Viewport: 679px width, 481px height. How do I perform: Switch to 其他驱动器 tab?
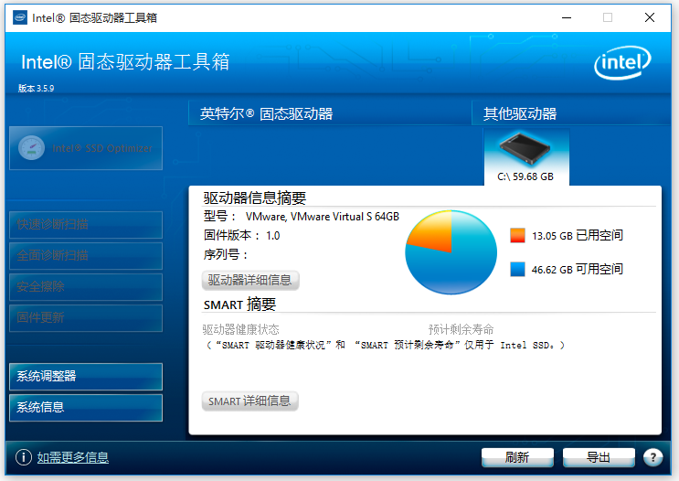571,113
